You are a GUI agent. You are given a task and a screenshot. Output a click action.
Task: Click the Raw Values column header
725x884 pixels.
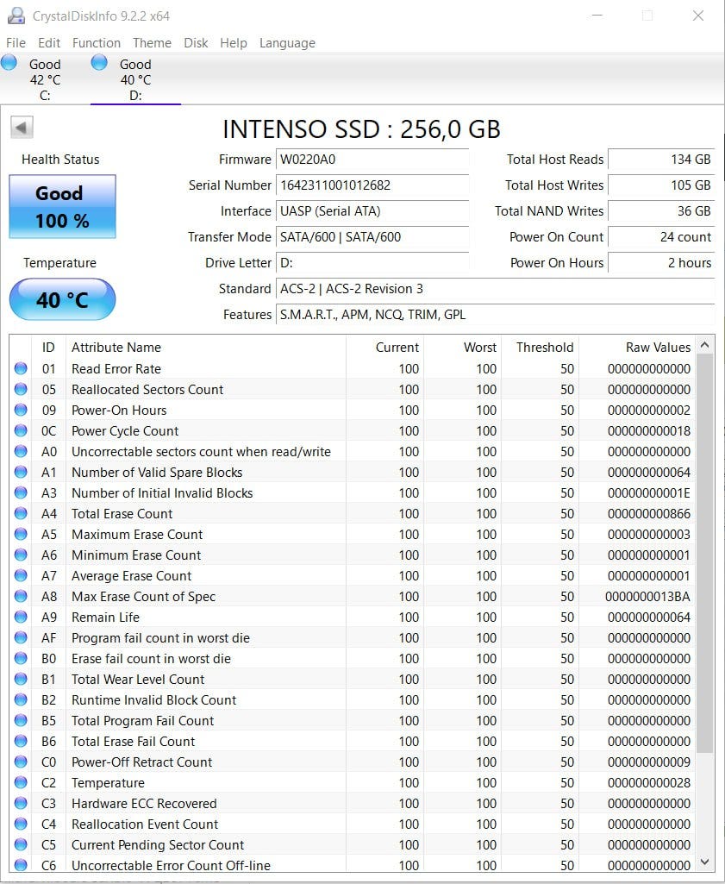[x=658, y=348]
